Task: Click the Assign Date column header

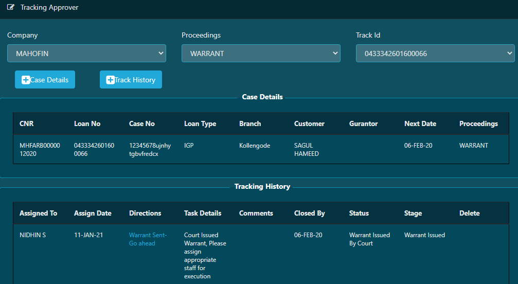Action: point(93,214)
